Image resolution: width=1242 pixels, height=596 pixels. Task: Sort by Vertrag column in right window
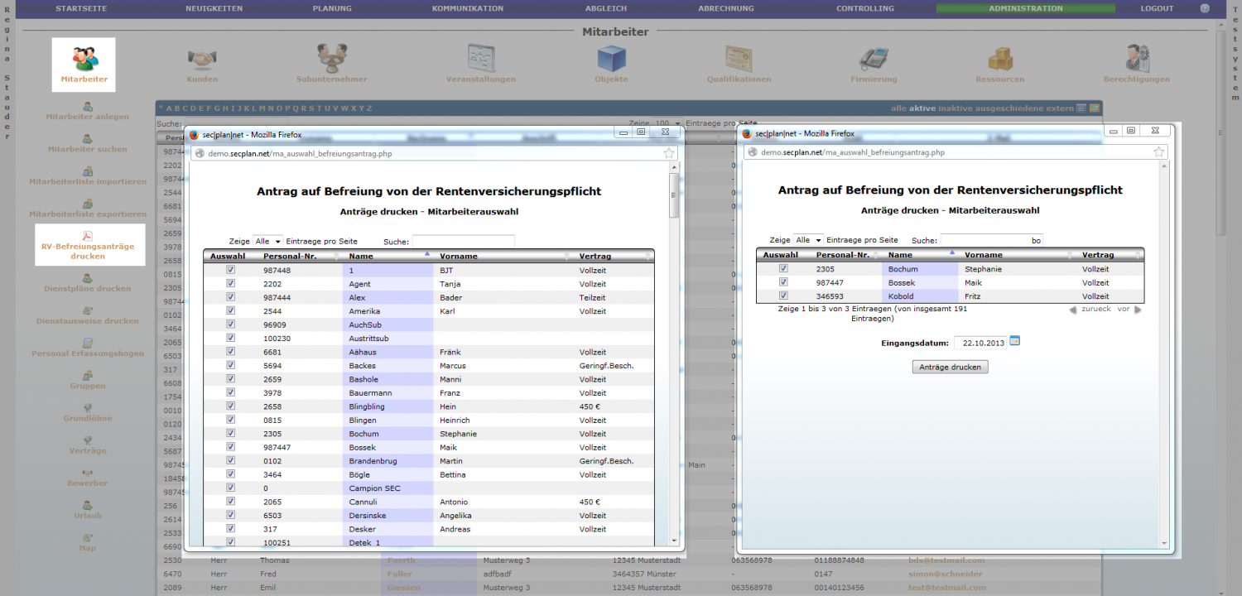click(1110, 255)
